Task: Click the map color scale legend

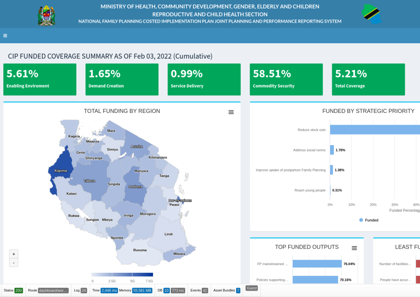Action: pyautogui.click(x=122, y=275)
